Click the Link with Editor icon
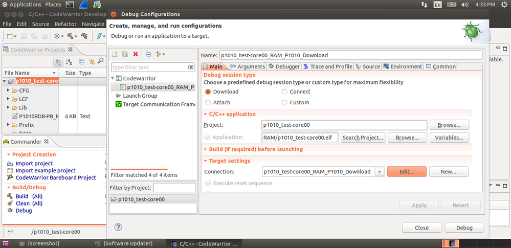The height and width of the screenshot is (248, 511). click(x=93, y=62)
